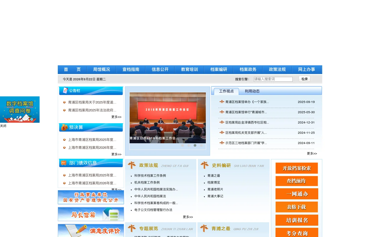Open 科学技术档案工作条例 link

150,176
